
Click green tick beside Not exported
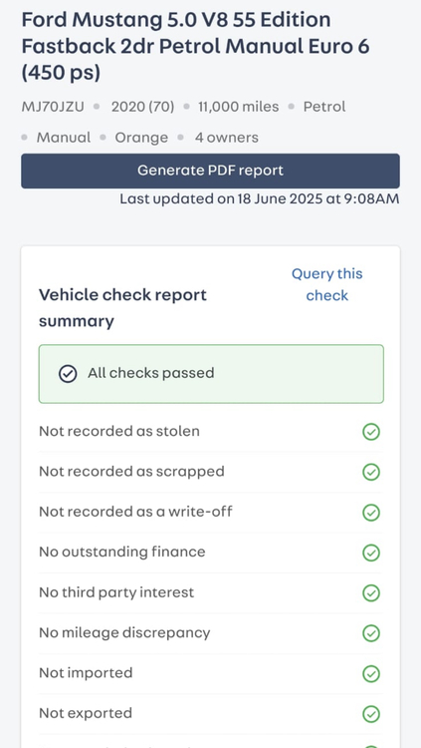click(x=371, y=714)
